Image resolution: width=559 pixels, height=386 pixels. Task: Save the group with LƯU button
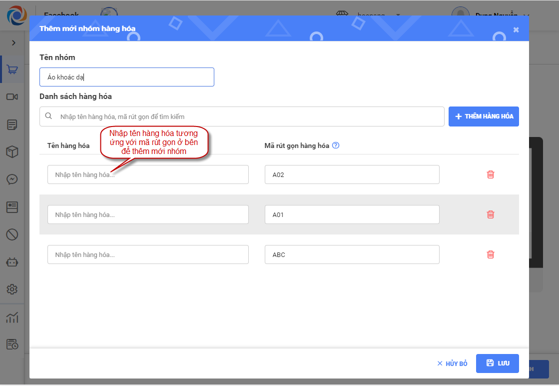pos(497,363)
